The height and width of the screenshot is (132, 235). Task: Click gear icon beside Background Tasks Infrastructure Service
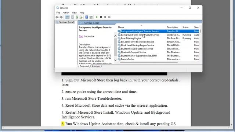tap(119, 35)
